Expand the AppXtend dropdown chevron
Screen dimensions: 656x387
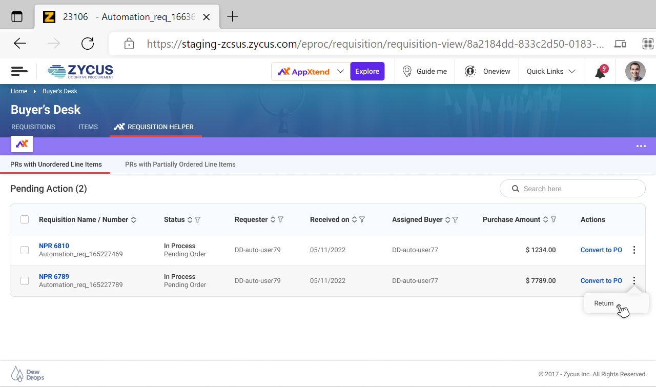click(x=340, y=71)
